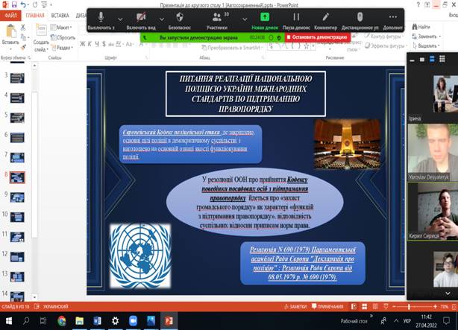This screenshot has width=458, height=330.
Task: Expand microphone audio options chevron
Action: tap(120, 19)
